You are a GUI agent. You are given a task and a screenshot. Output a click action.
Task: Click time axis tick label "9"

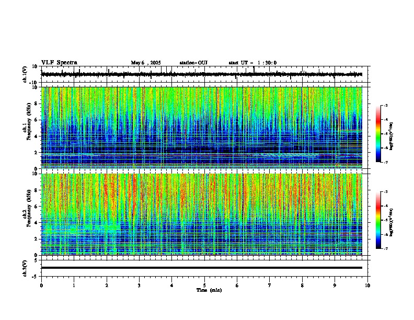point(335,285)
